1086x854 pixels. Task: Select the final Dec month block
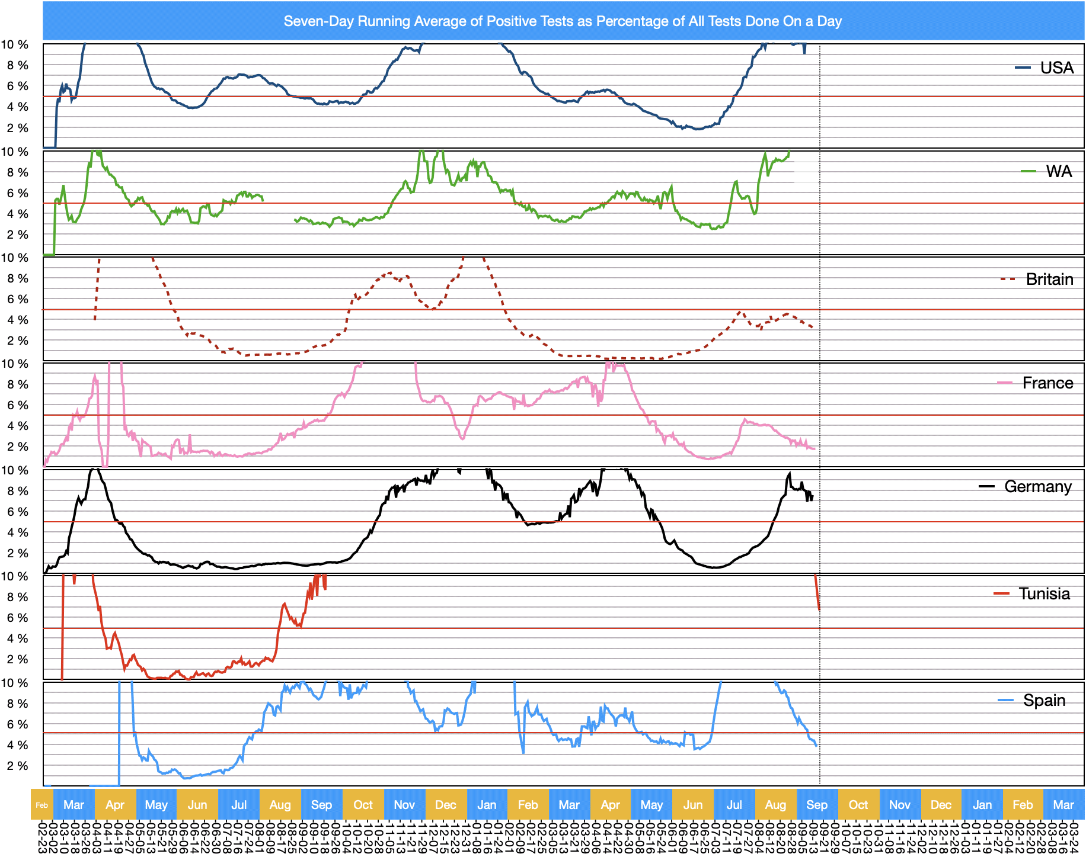(x=941, y=805)
